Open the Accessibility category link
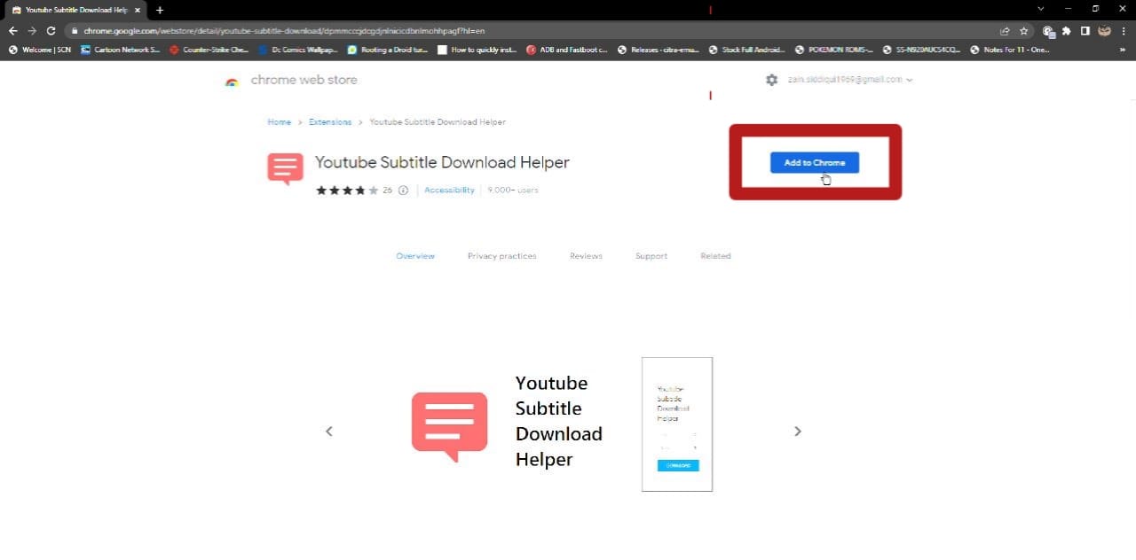This screenshot has width=1136, height=560. [x=449, y=190]
